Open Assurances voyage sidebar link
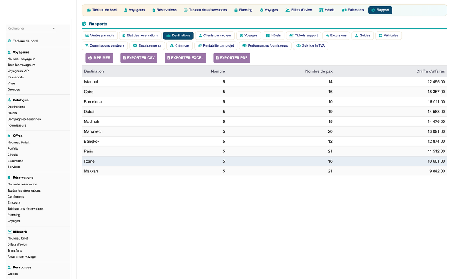This screenshot has height=279, width=452. (x=21, y=257)
